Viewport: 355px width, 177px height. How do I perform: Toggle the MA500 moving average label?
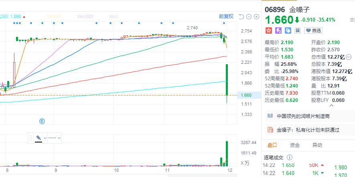[54, 16]
